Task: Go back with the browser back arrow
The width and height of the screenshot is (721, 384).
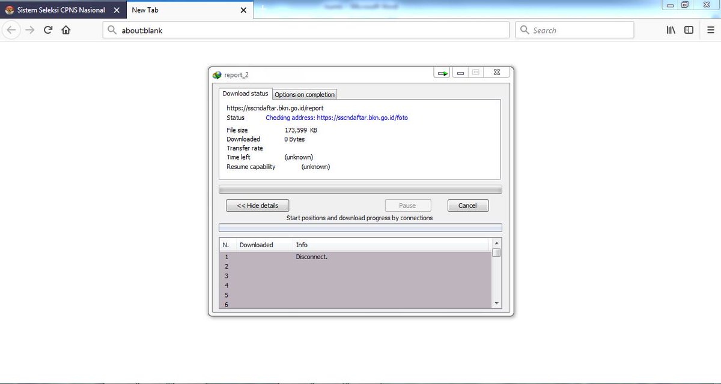Action: 11,30
